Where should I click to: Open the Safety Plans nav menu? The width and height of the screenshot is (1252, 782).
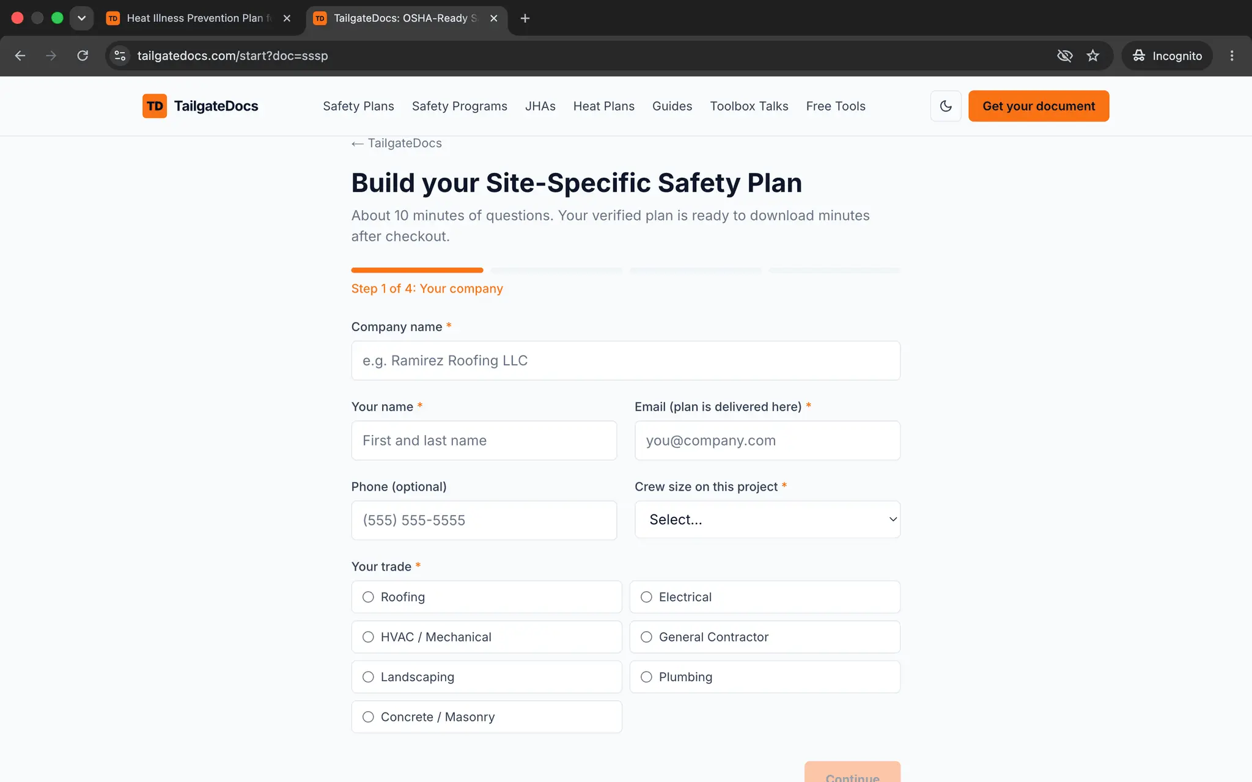tap(358, 106)
